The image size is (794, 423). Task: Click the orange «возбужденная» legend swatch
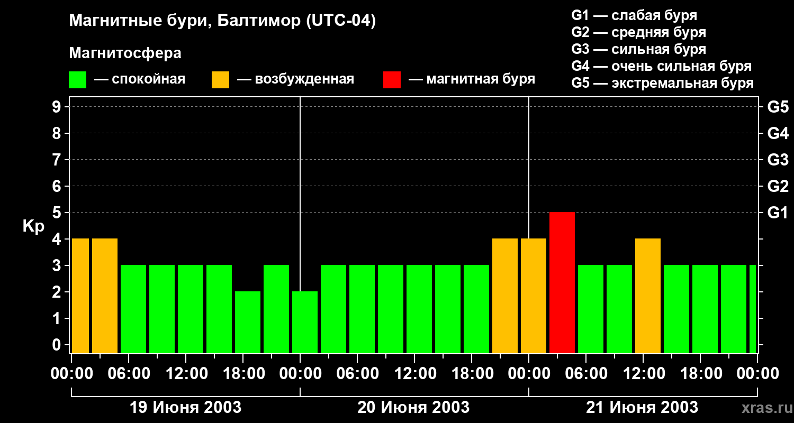pyautogui.click(x=221, y=80)
